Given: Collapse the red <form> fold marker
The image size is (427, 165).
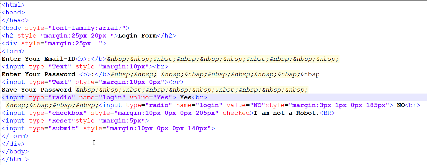Looking at the screenshot, I should [x=1, y=51].
